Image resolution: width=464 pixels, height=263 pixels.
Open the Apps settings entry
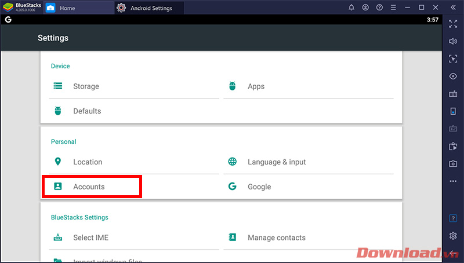[256, 86]
